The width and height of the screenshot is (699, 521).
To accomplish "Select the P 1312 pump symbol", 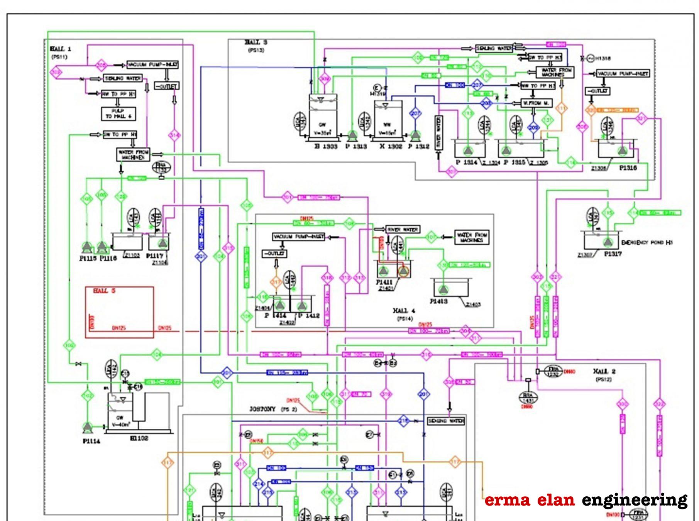I will [x=415, y=135].
